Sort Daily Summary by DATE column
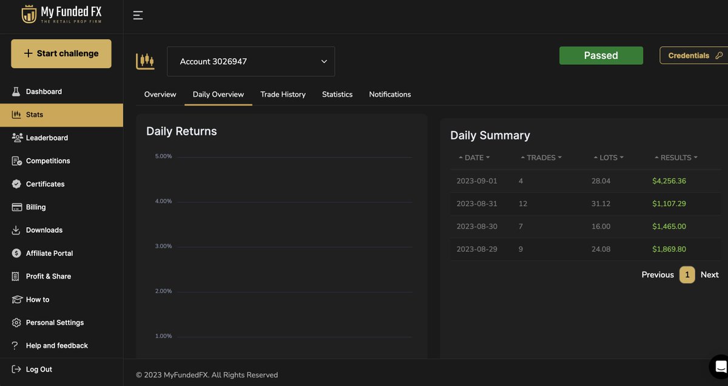Image resolution: width=728 pixels, height=386 pixels. coord(474,158)
